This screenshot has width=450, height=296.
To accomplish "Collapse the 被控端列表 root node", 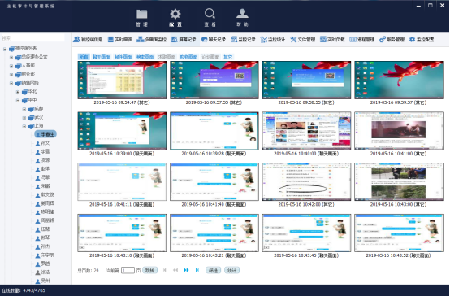I will pyautogui.click(x=5, y=49).
